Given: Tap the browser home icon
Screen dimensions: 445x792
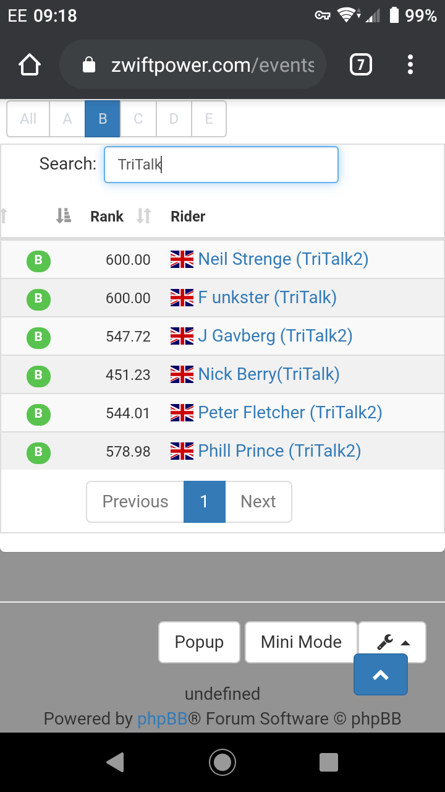Looking at the screenshot, I should coord(30,65).
